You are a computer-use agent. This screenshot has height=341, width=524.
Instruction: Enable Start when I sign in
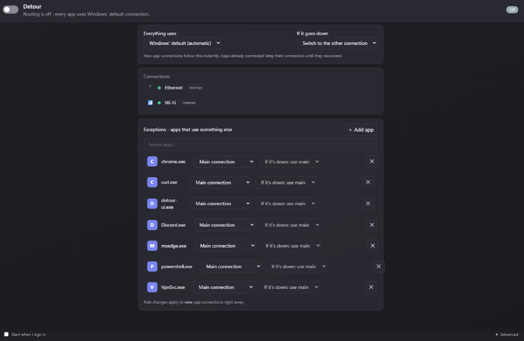(6, 334)
